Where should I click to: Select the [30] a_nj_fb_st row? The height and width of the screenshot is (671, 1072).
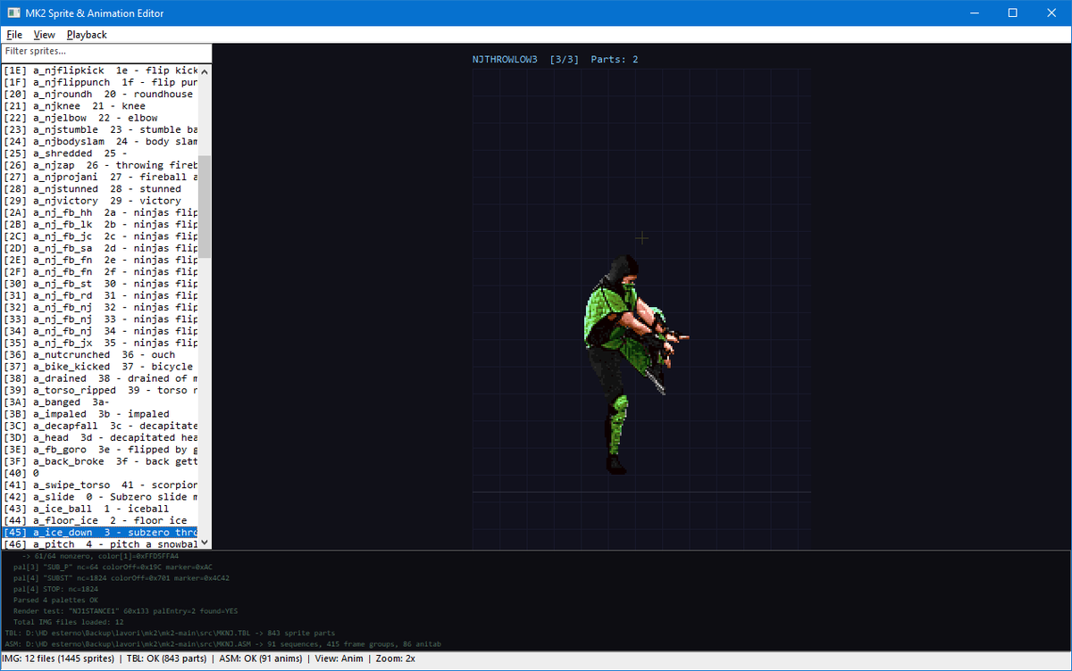(x=99, y=284)
